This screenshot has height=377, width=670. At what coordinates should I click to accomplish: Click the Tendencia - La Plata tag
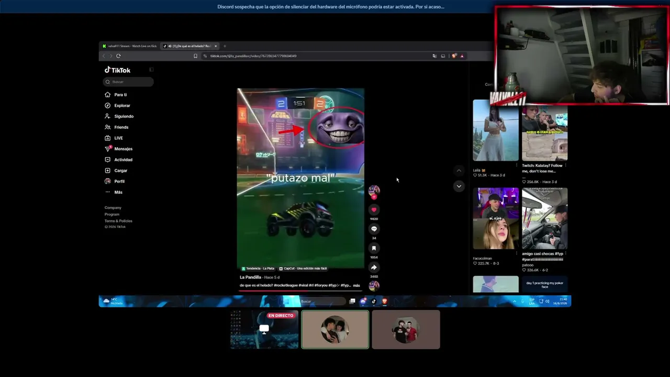coord(258,269)
